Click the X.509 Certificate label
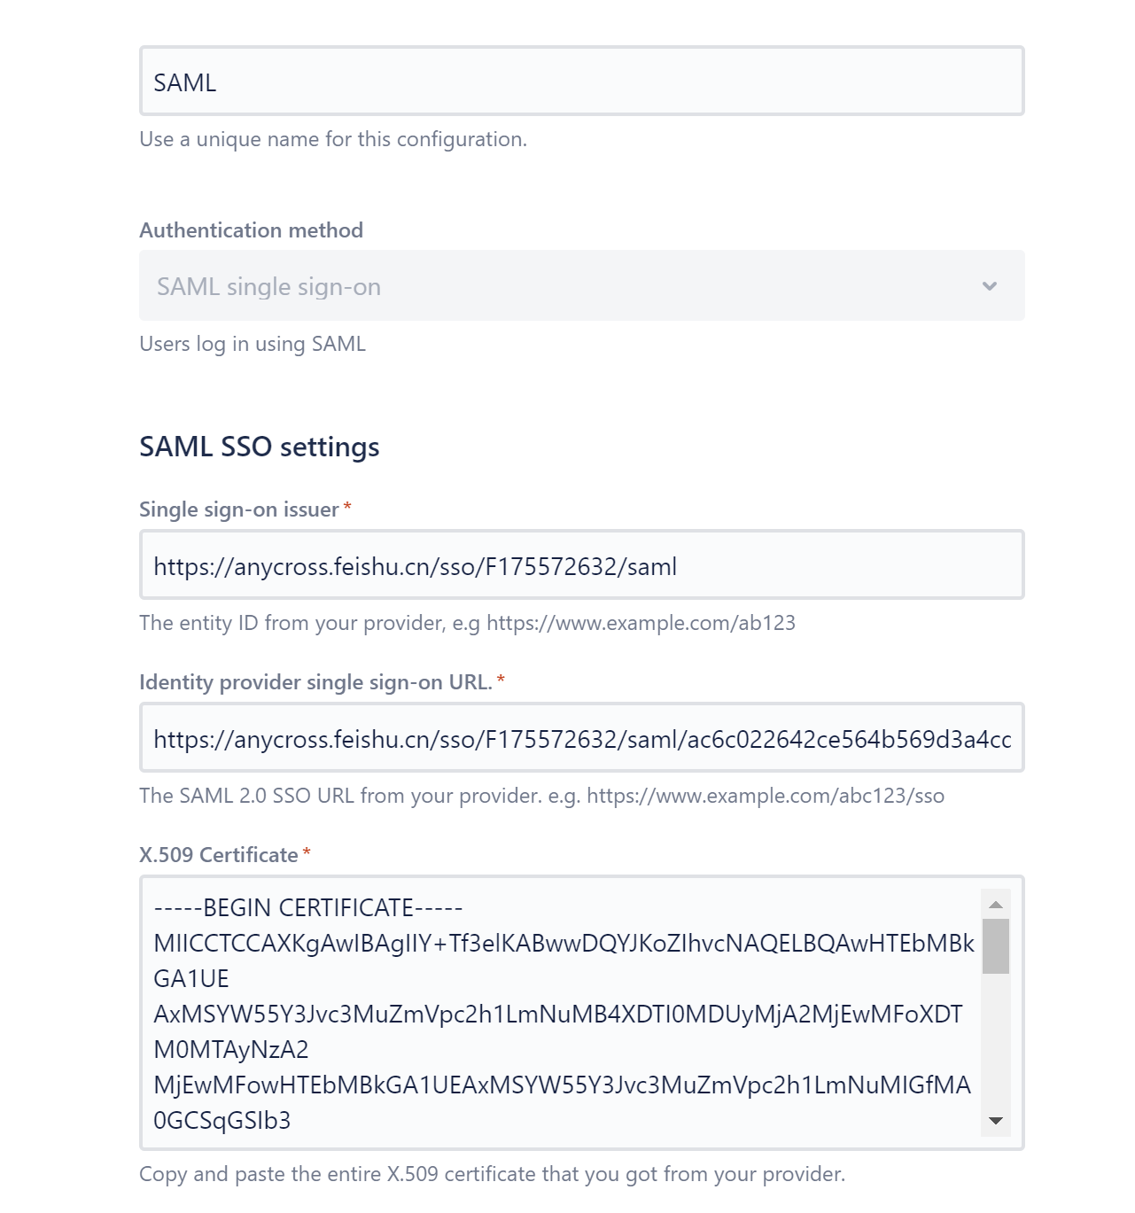The width and height of the screenshot is (1135, 1213). coord(219,855)
